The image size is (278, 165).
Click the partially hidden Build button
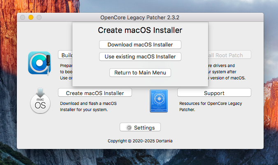(x=65, y=55)
